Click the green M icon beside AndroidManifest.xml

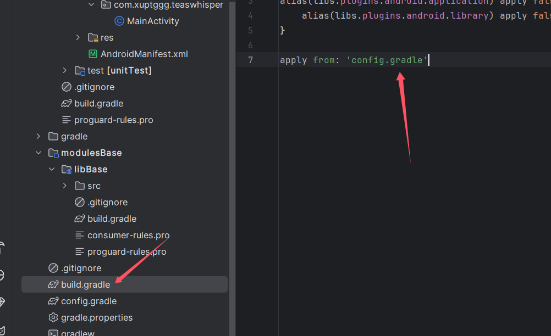(92, 54)
